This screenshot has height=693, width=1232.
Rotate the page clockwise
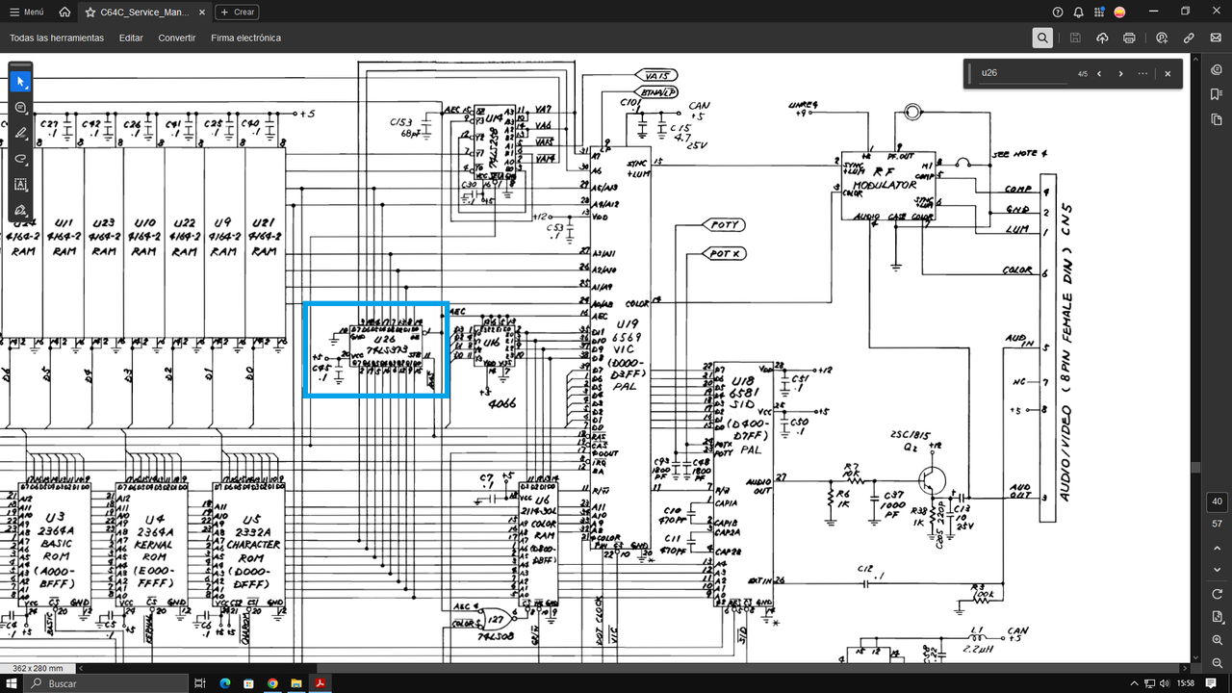point(1218,594)
